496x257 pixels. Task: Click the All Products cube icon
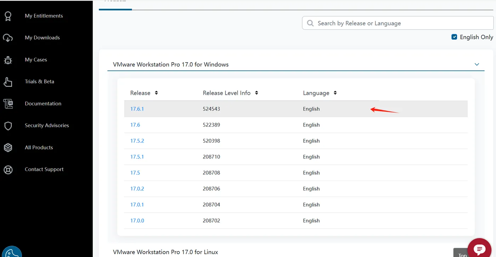click(8, 148)
